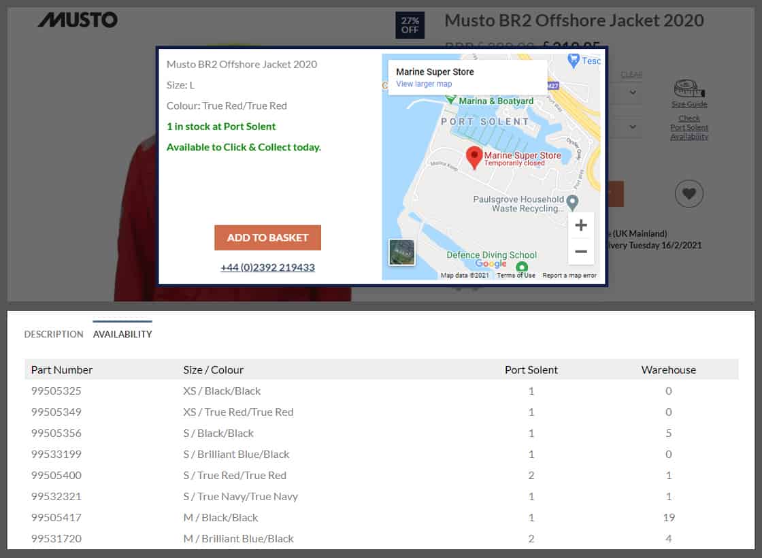762x558 pixels.
Task: Open the map Terms of Use
Action: (x=516, y=275)
